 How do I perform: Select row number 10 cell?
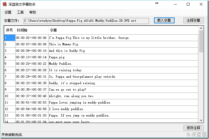(x=10, y=96)
